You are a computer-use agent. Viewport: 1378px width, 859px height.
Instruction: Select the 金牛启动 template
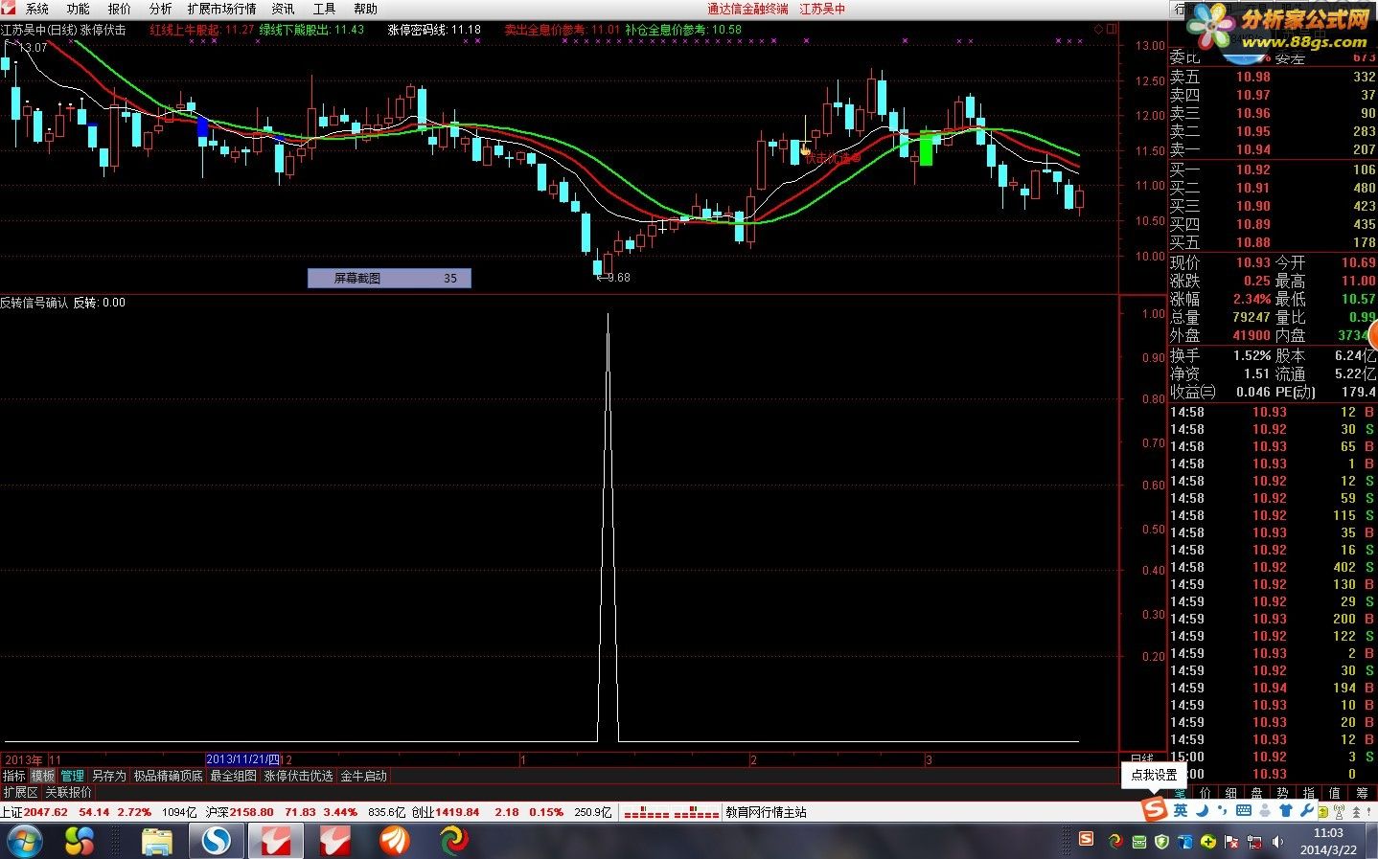click(364, 776)
